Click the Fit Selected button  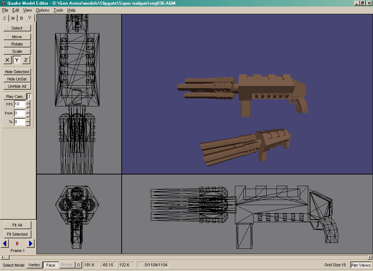17,234
